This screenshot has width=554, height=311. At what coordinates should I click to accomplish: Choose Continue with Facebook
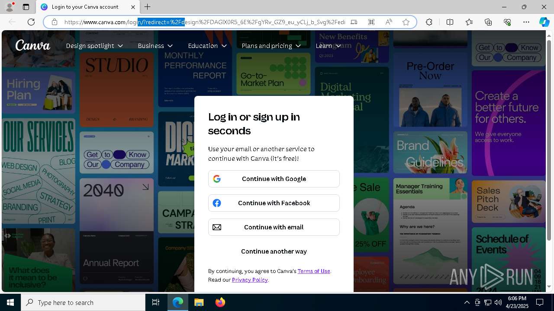[x=274, y=203]
